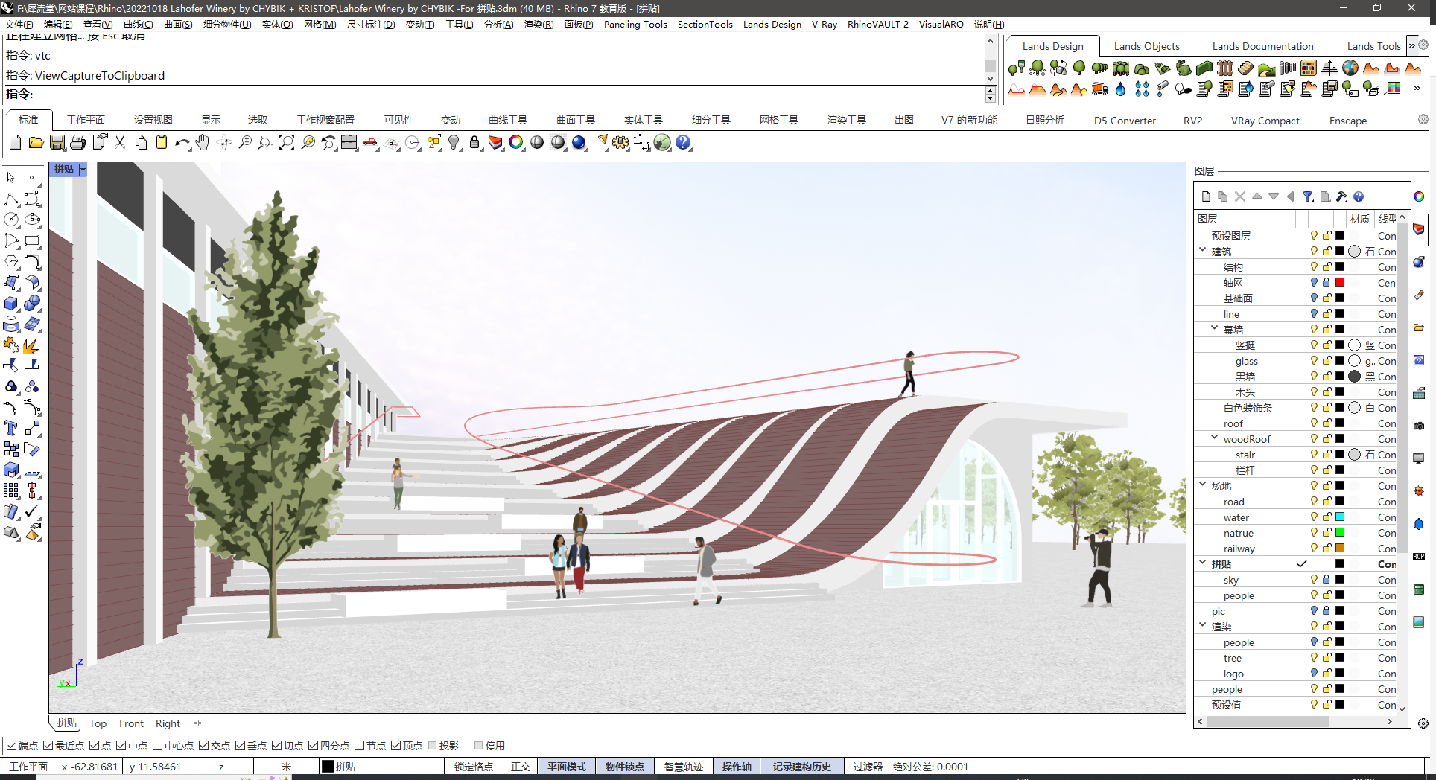Viewport: 1436px width, 780px height.
Task: Click the 锁定格点 status bar button
Action: (474, 767)
